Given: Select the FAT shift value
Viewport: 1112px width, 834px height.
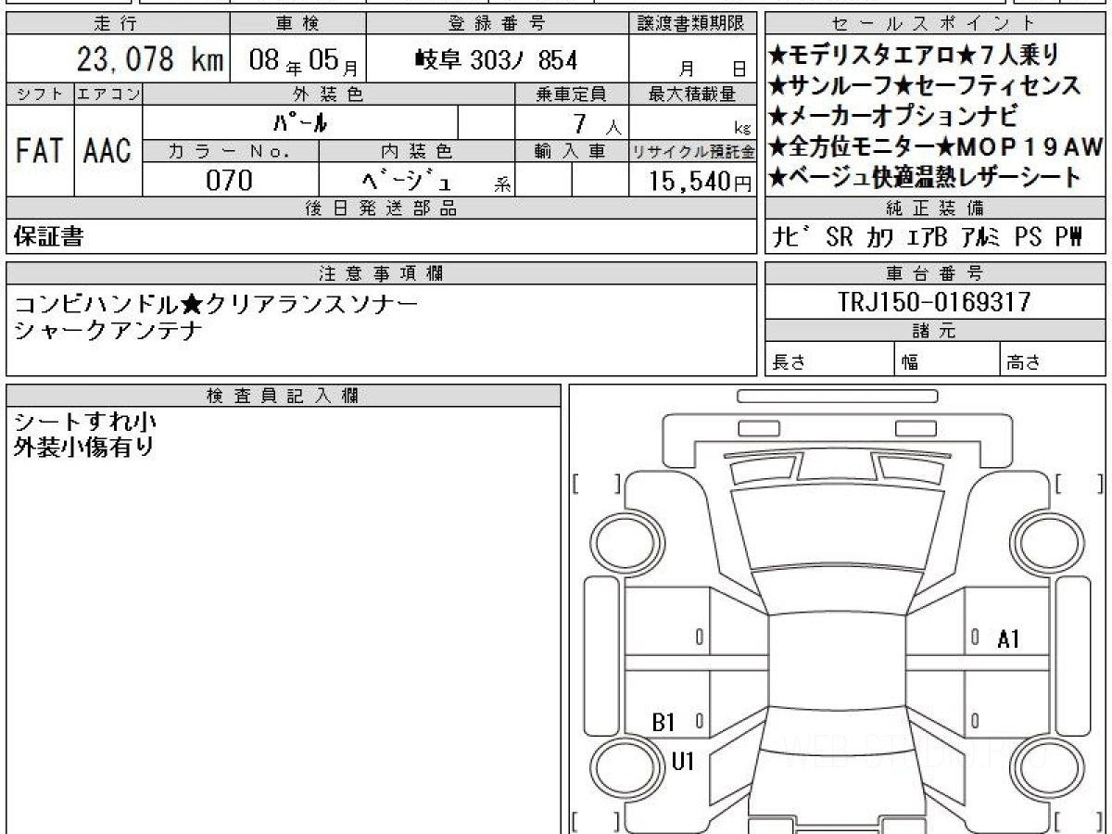Looking at the screenshot, I should (x=40, y=150).
